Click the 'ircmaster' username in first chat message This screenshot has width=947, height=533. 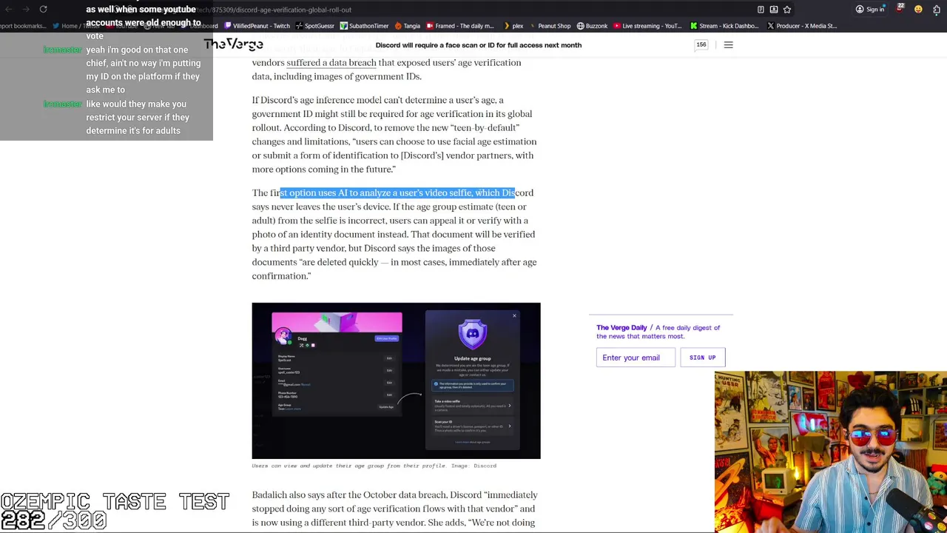click(x=62, y=50)
